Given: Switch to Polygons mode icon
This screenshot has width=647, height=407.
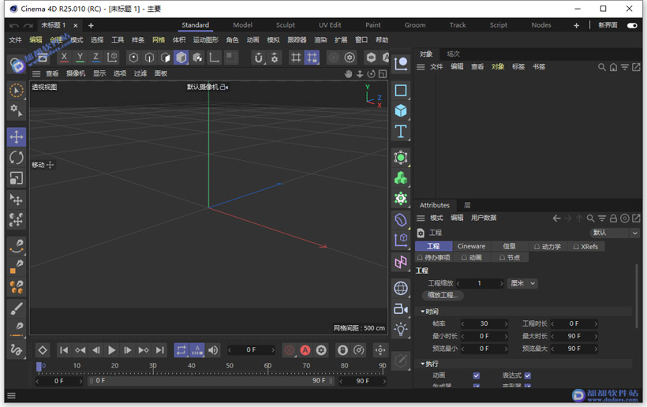Looking at the screenshot, I should click(181, 58).
